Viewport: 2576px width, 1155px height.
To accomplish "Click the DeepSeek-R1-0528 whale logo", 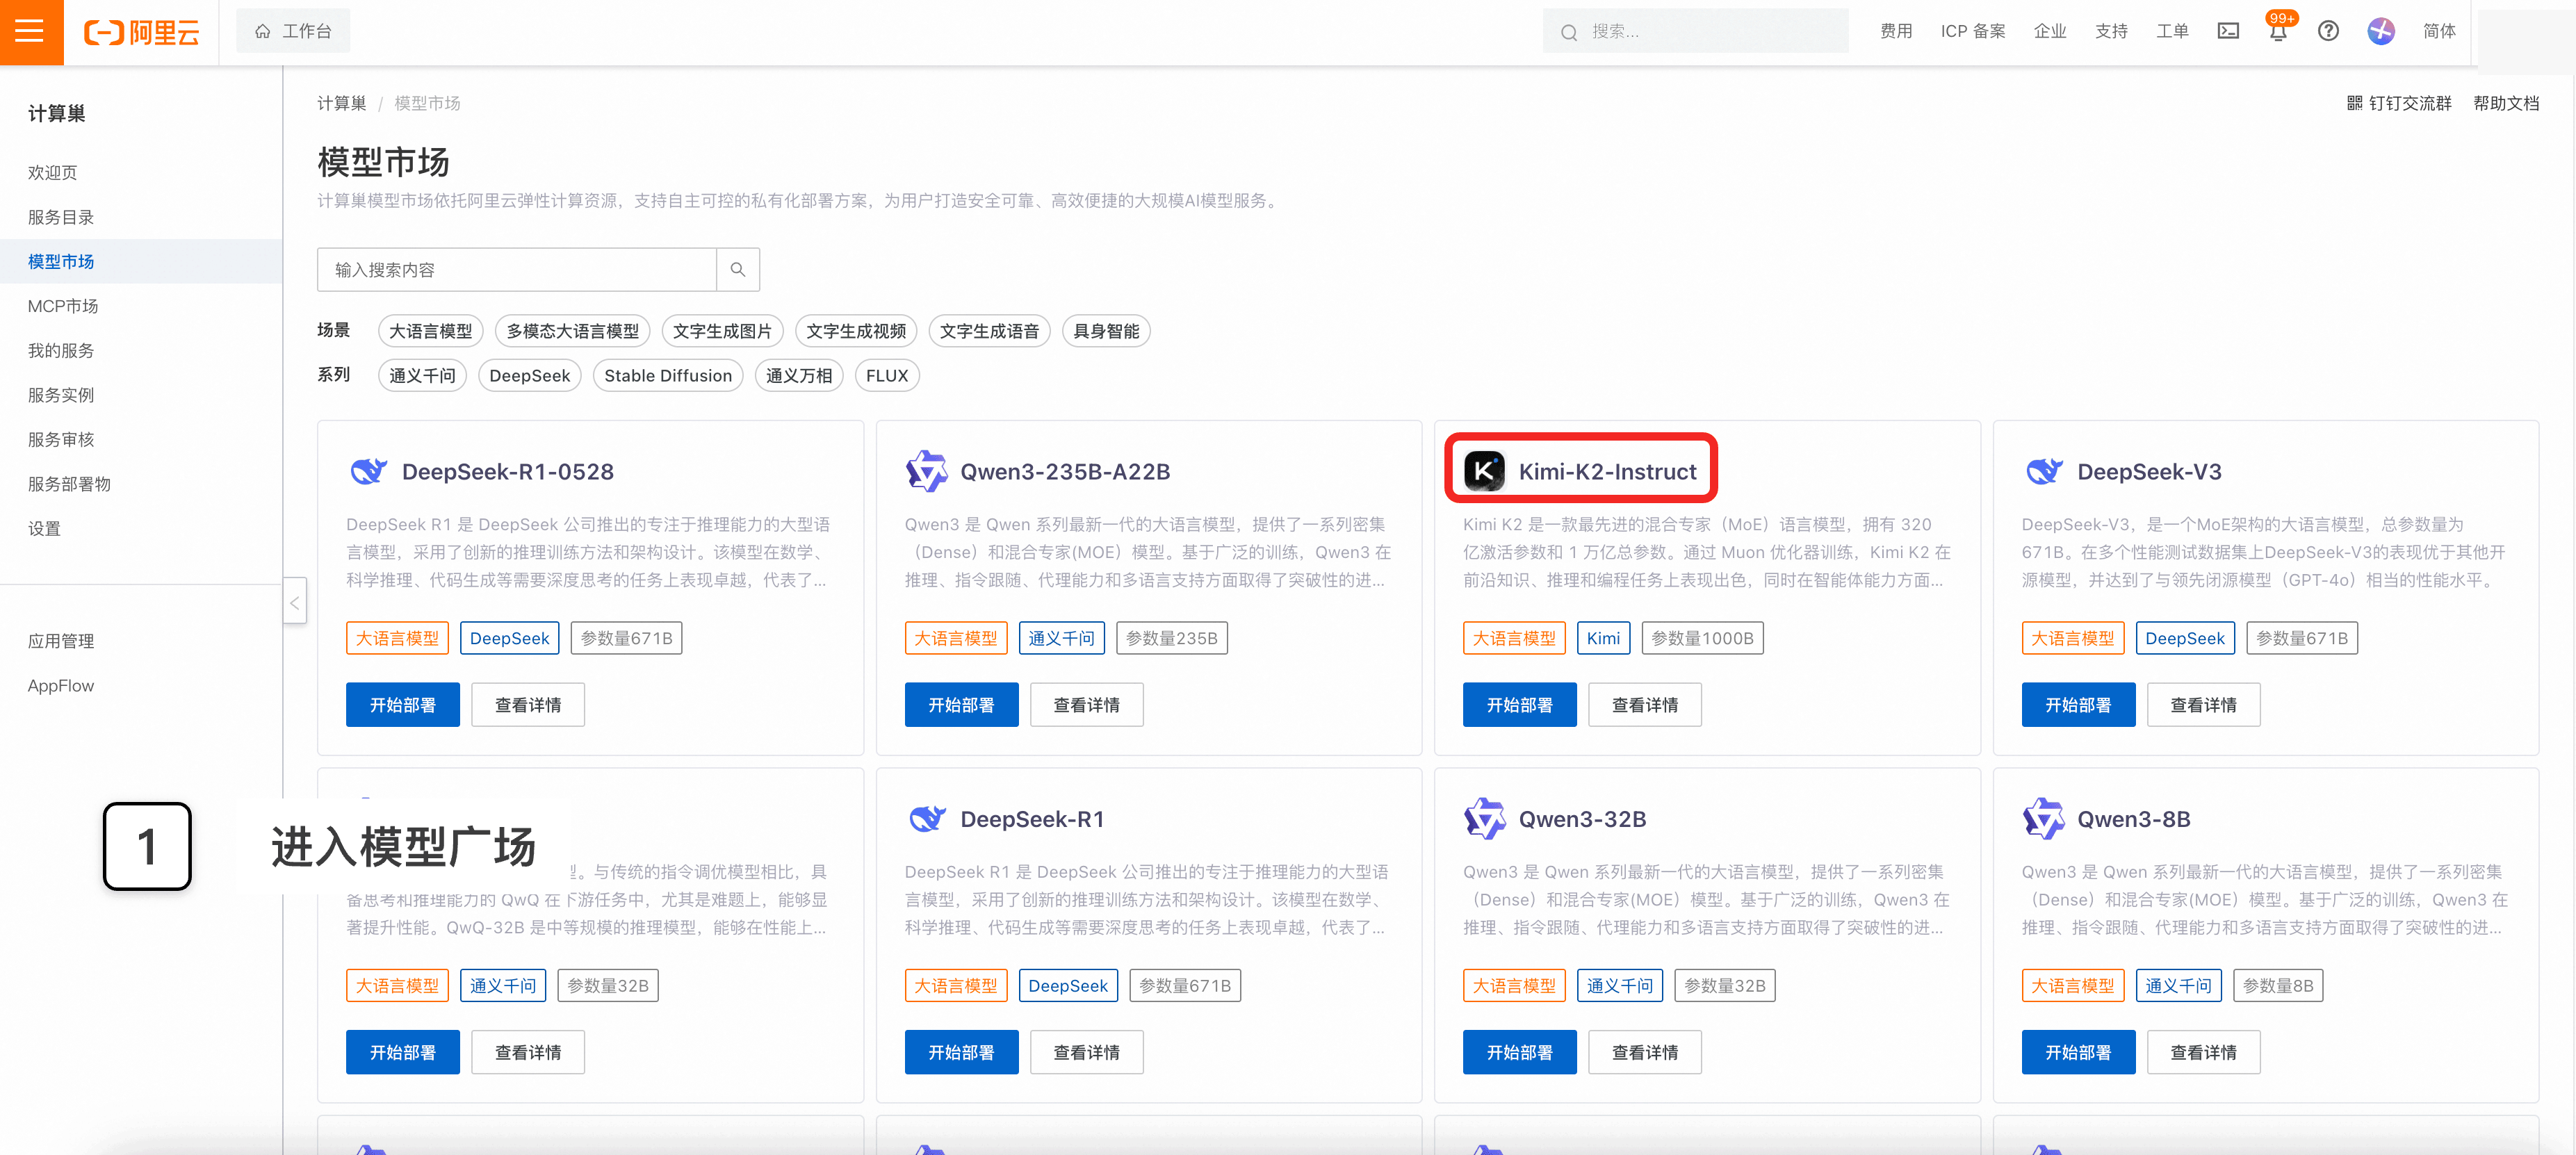I will pos(368,471).
